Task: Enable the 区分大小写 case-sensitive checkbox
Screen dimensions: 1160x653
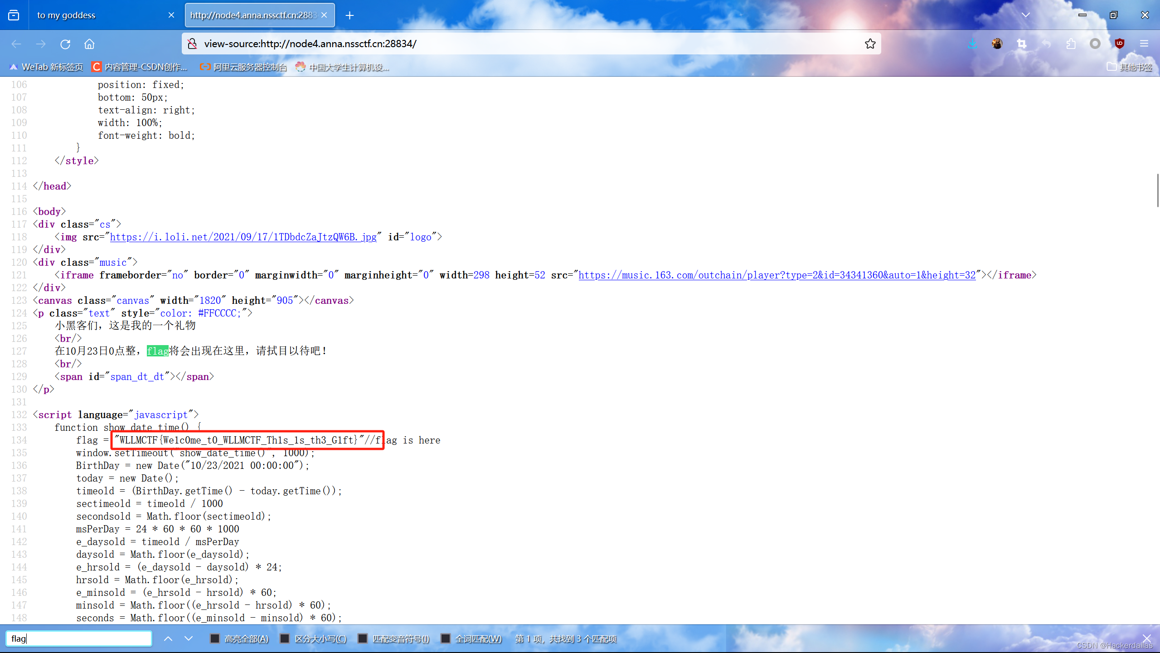Action: tap(285, 638)
